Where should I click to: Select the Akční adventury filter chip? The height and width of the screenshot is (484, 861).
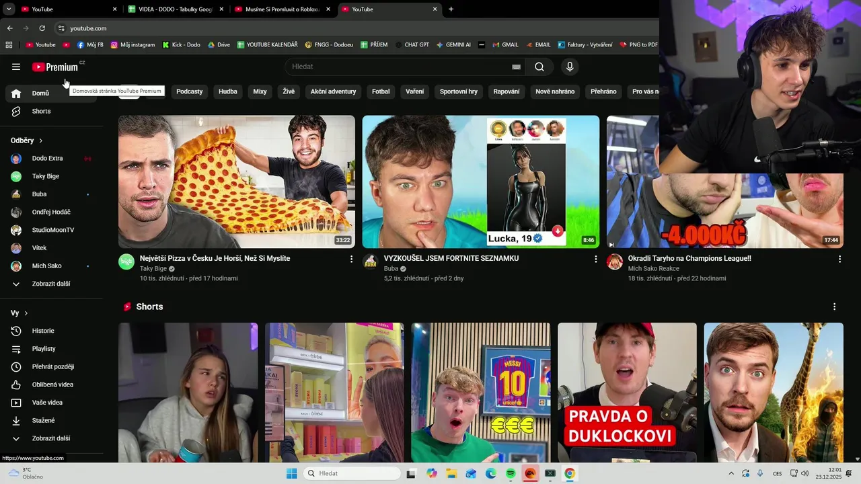click(333, 91)
